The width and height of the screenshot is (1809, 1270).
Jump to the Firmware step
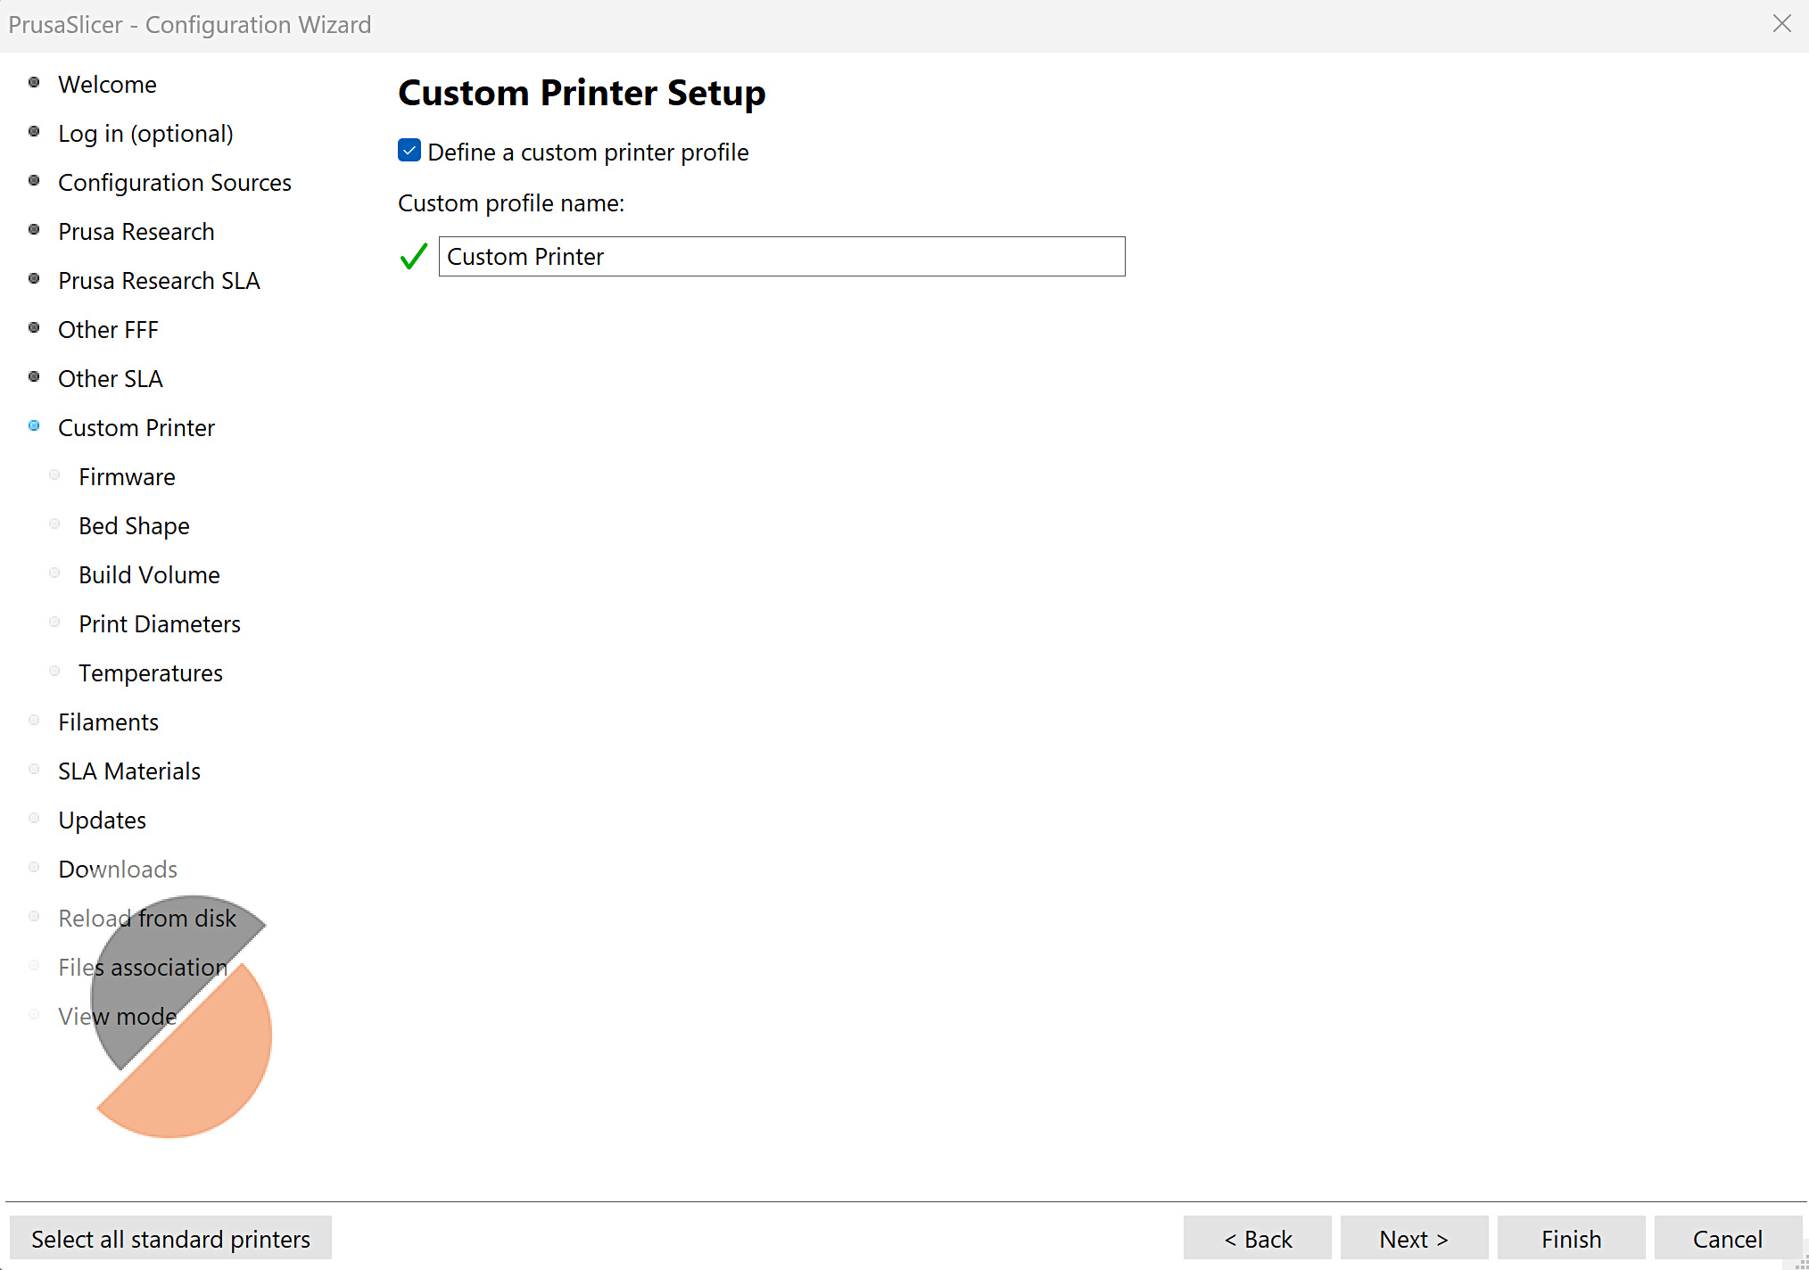point(127,477)
